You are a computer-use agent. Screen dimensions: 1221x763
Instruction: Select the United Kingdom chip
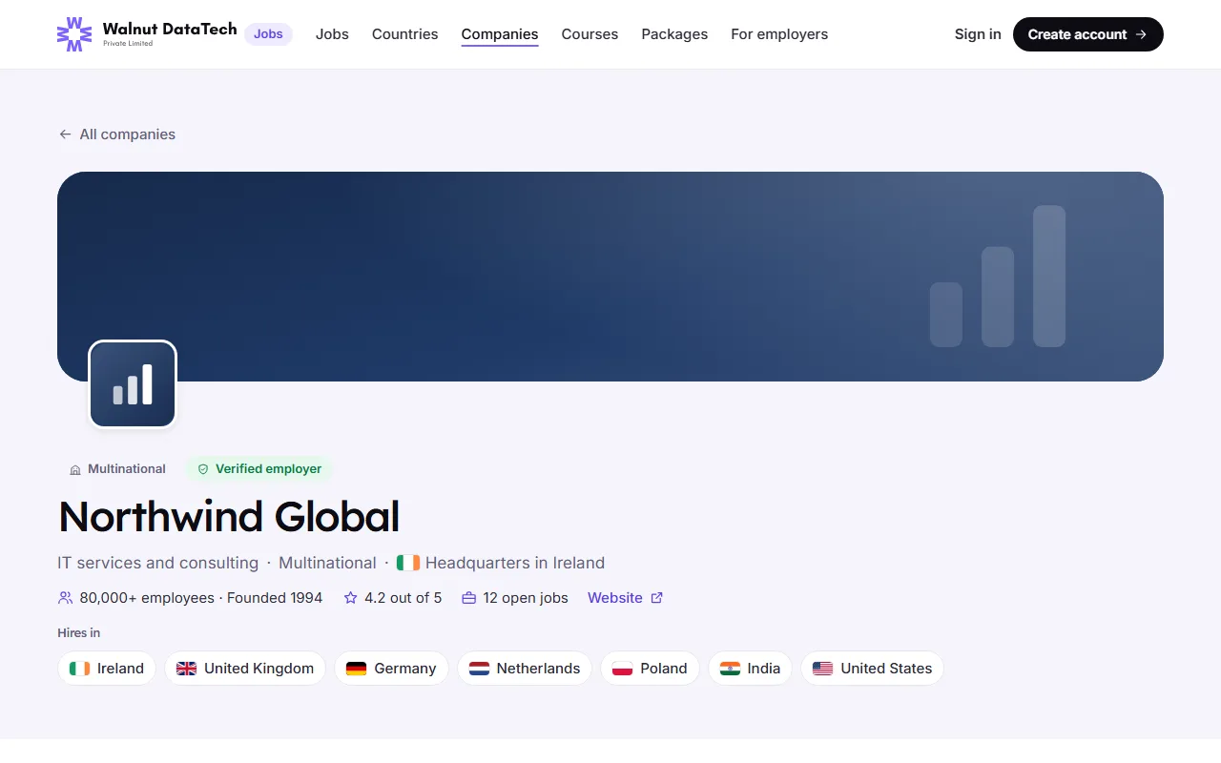click(x=245, y=669)
